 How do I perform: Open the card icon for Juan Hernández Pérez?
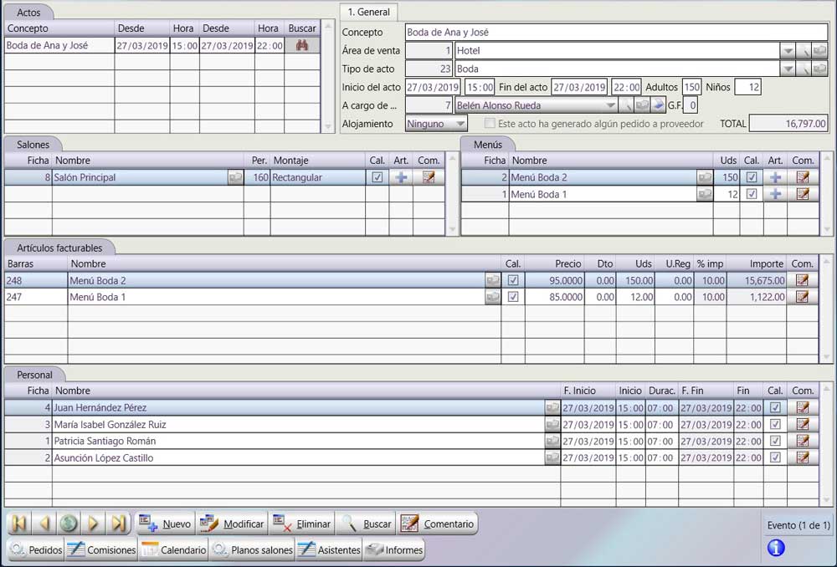click(552, 408)
